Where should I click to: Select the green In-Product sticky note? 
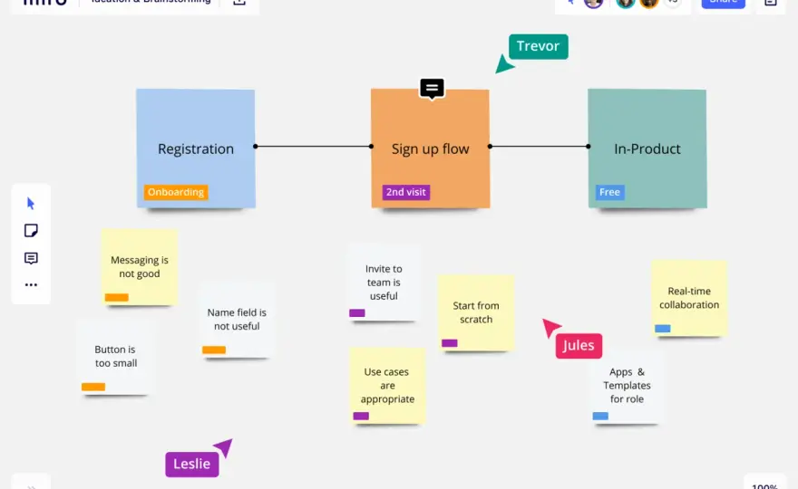click(x=647, y=149)
